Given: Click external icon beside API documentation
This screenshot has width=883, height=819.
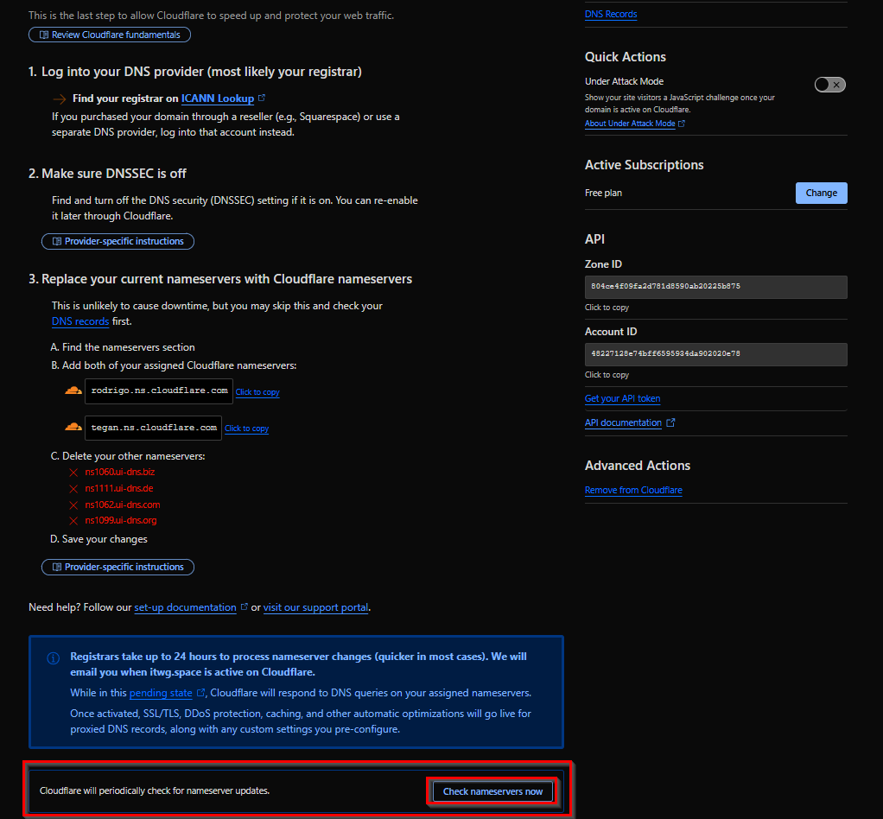Looking at the screenshot, I should coord(670,422).
